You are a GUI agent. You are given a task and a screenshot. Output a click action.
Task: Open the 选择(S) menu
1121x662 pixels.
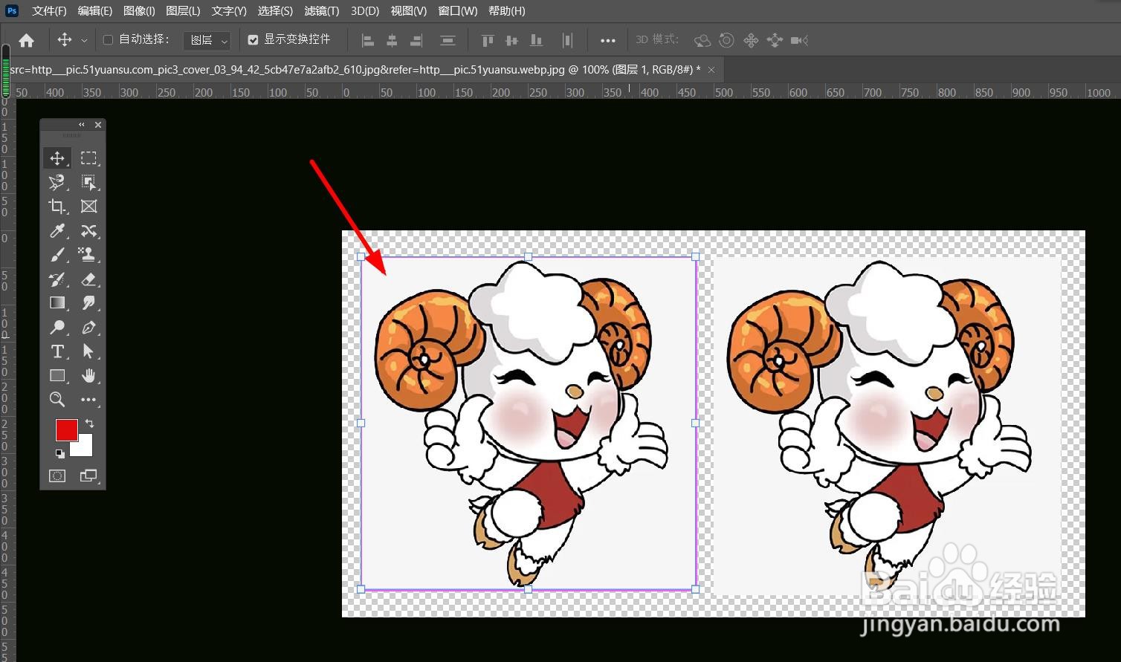tap(275, 11)
